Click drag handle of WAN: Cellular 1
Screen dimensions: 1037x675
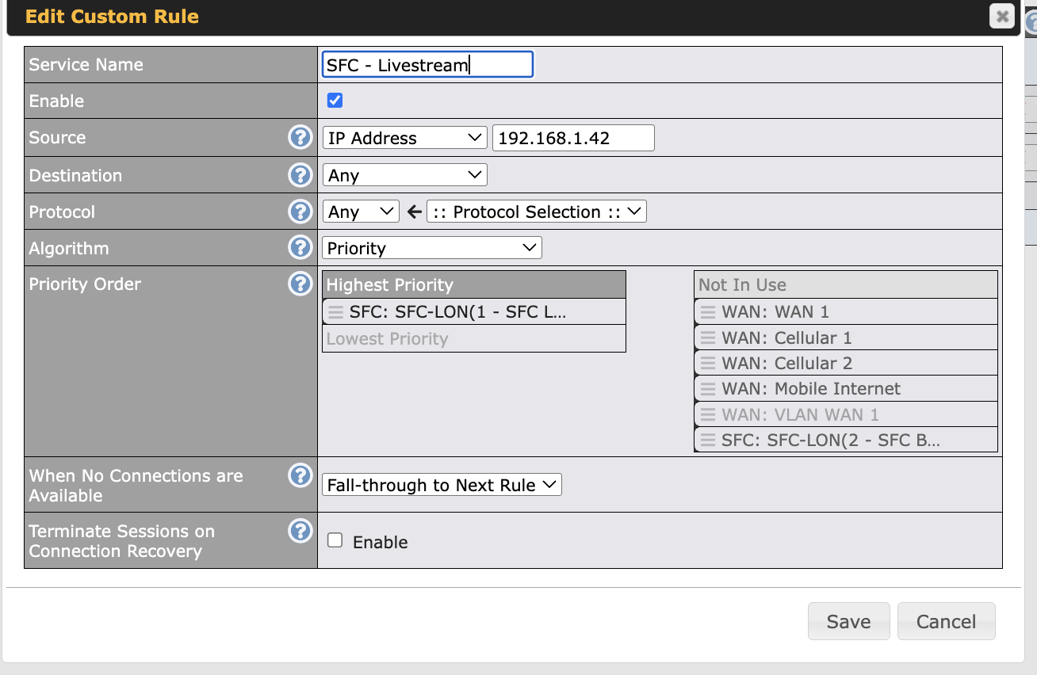pos(708,338)
